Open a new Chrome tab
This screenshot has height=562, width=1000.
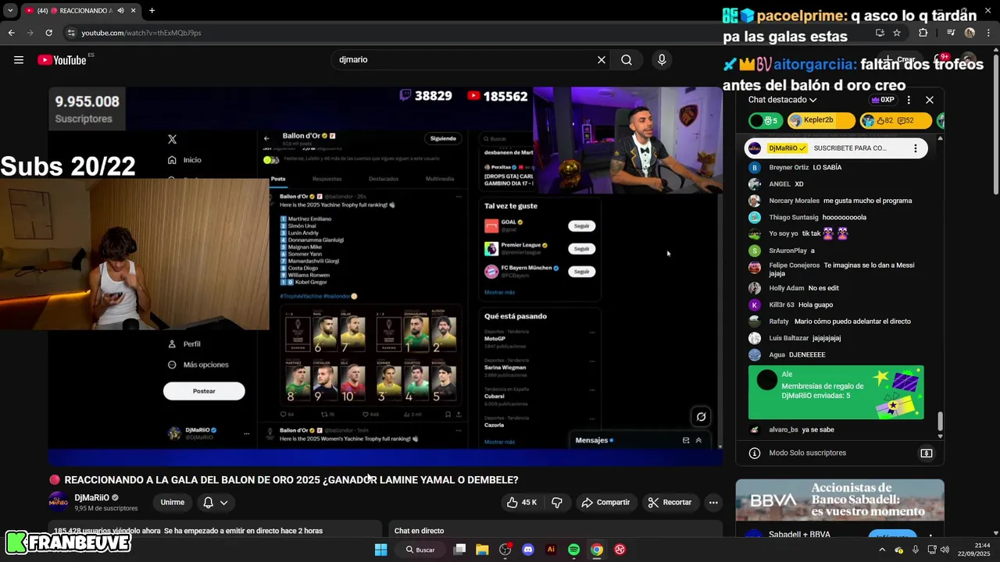pyautogui.click(x=152, y=10)
